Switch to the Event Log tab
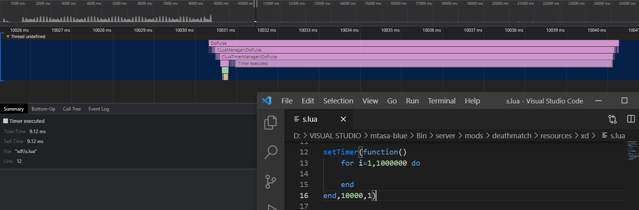Screen dimensions: 639x210 99,109
